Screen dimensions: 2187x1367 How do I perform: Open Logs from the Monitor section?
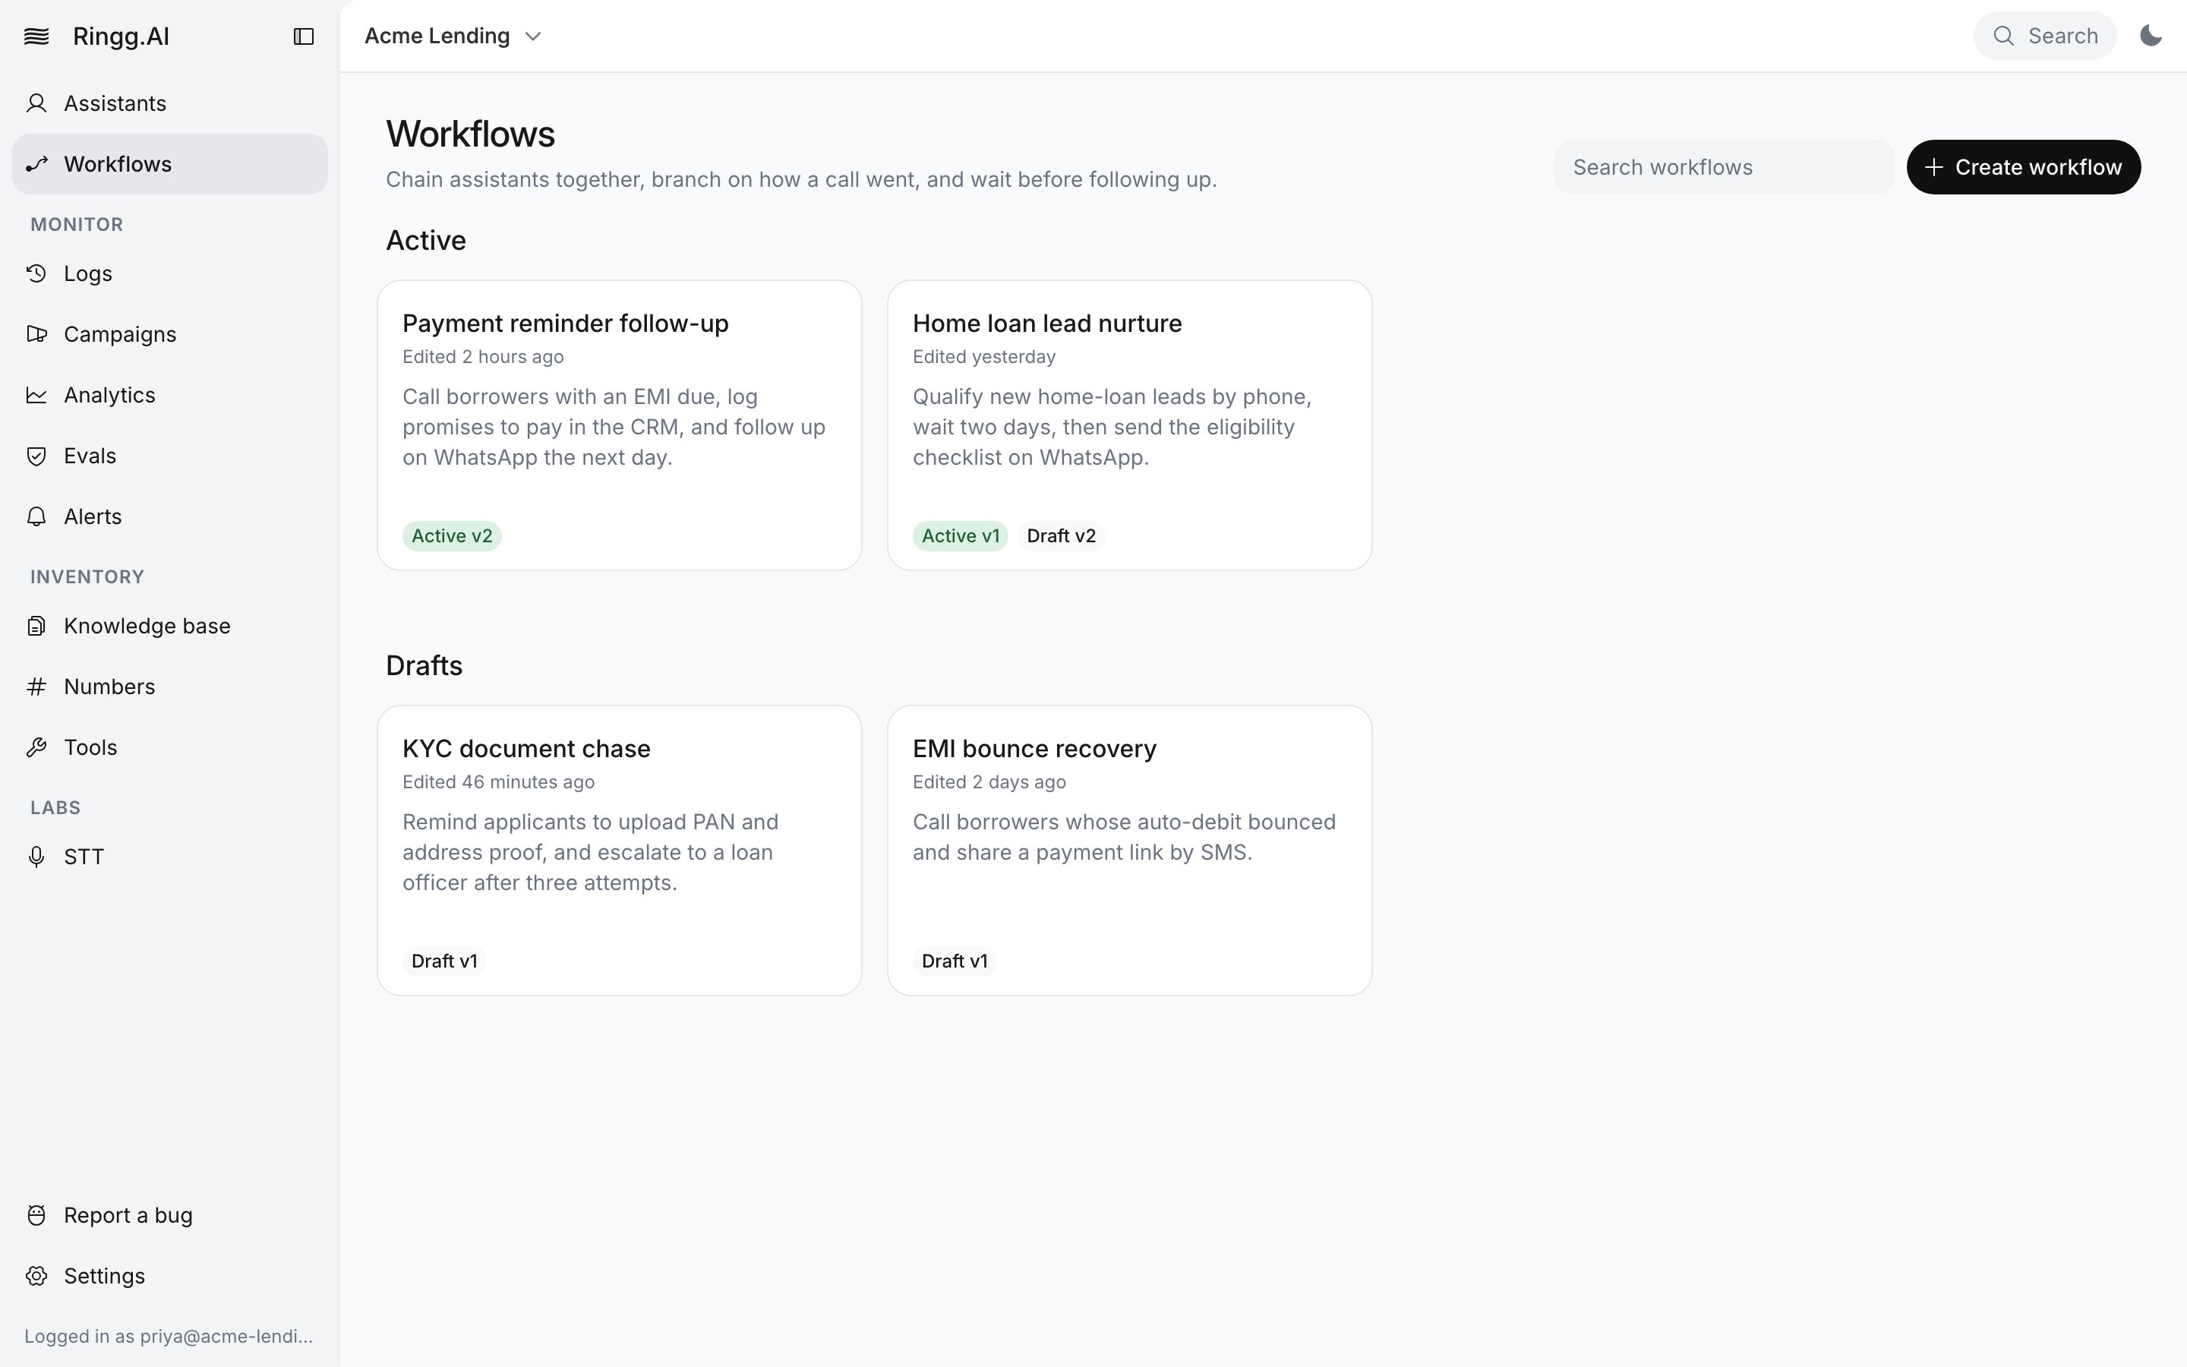tap(170, 273)
